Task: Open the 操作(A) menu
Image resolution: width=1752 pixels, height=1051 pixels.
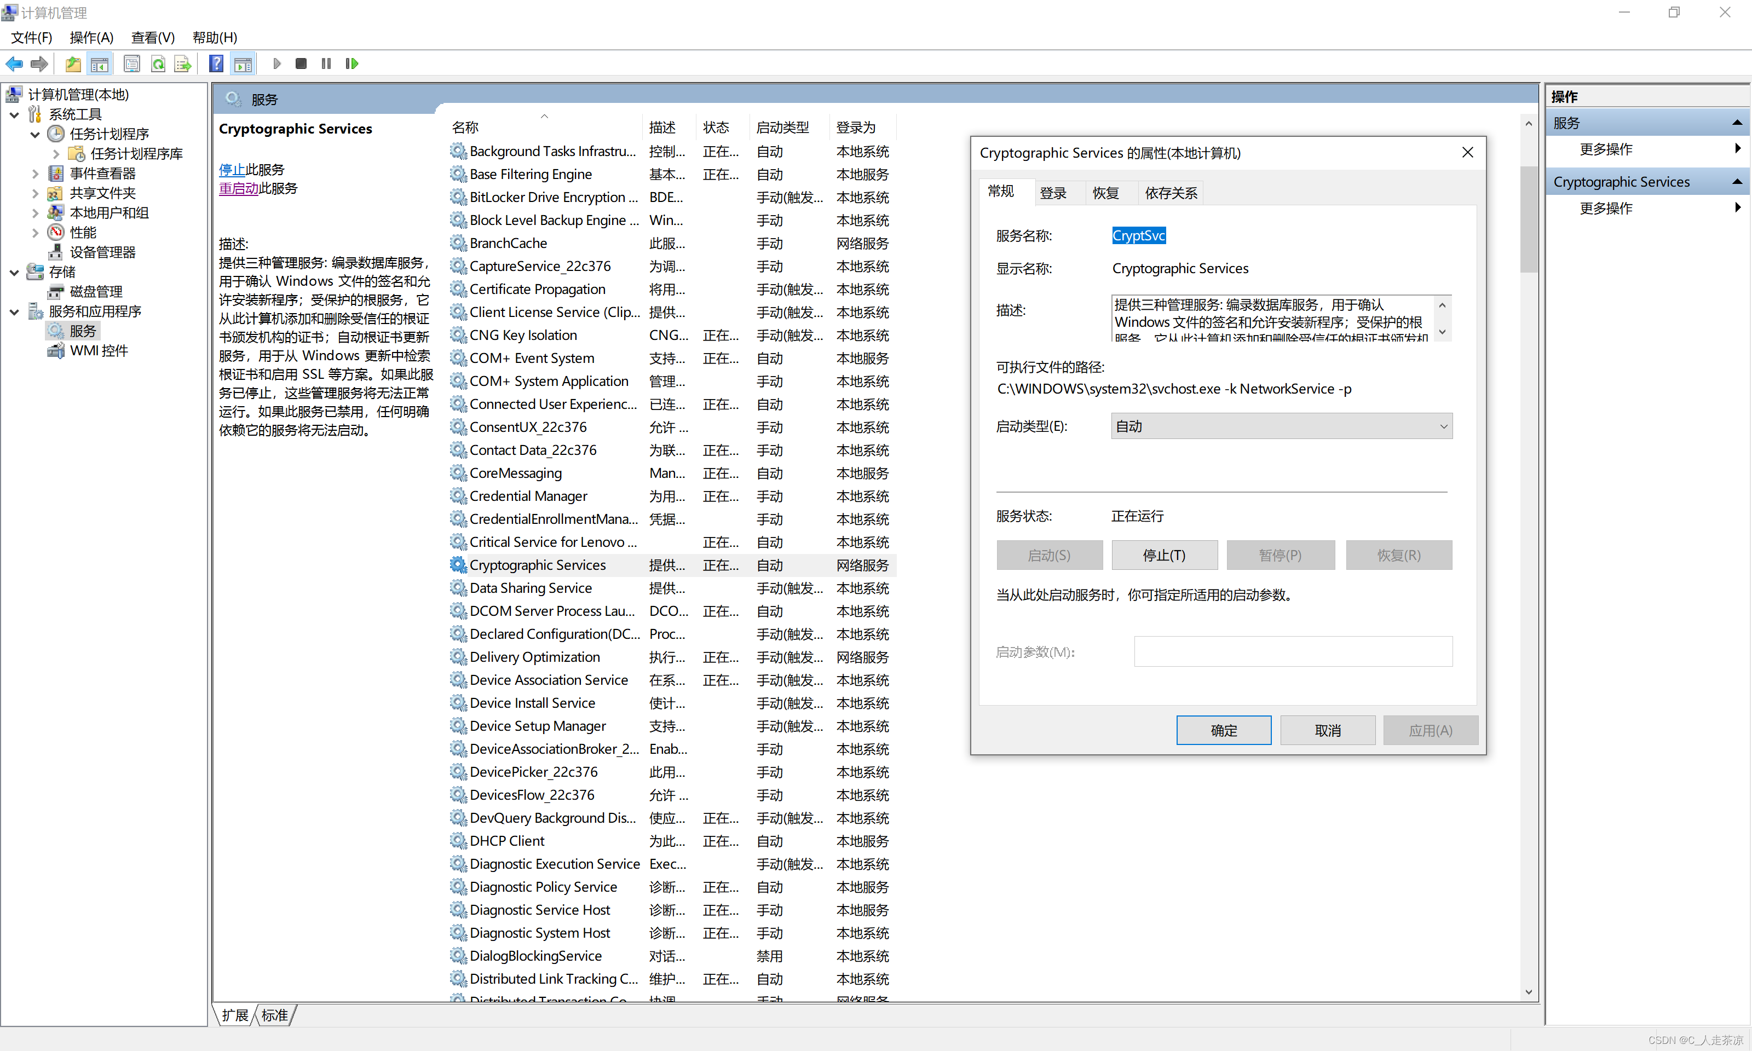Action: 91,38
